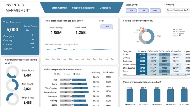This screenshot has width=190, height=107.
Task: Click the Category column header in table
Action: (127, 51)
